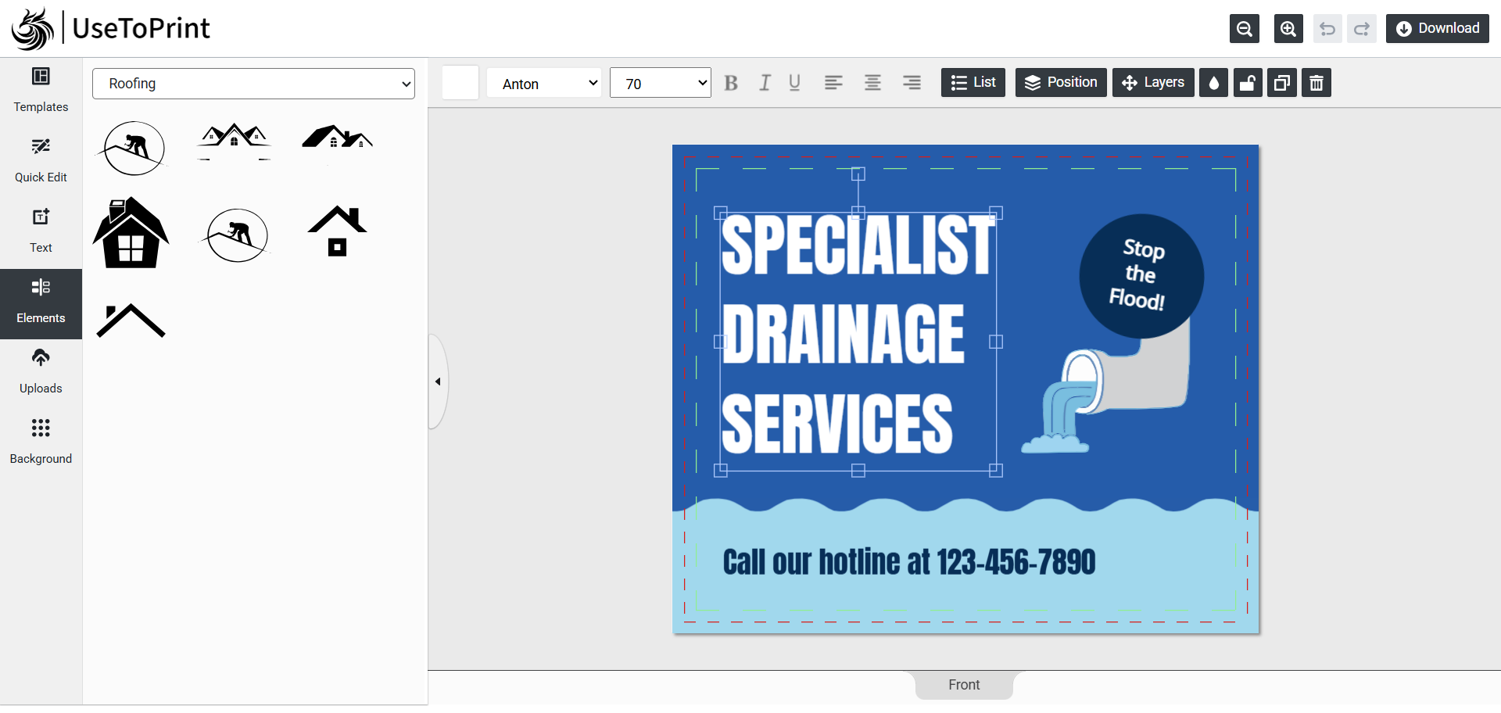Open the Anton font dropdown
1501x713 pixels.
pos(544,83)
